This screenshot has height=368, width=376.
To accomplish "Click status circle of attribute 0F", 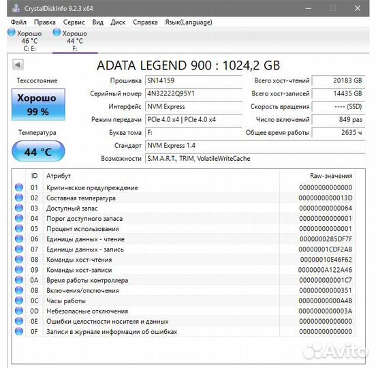I will point(19,331).
